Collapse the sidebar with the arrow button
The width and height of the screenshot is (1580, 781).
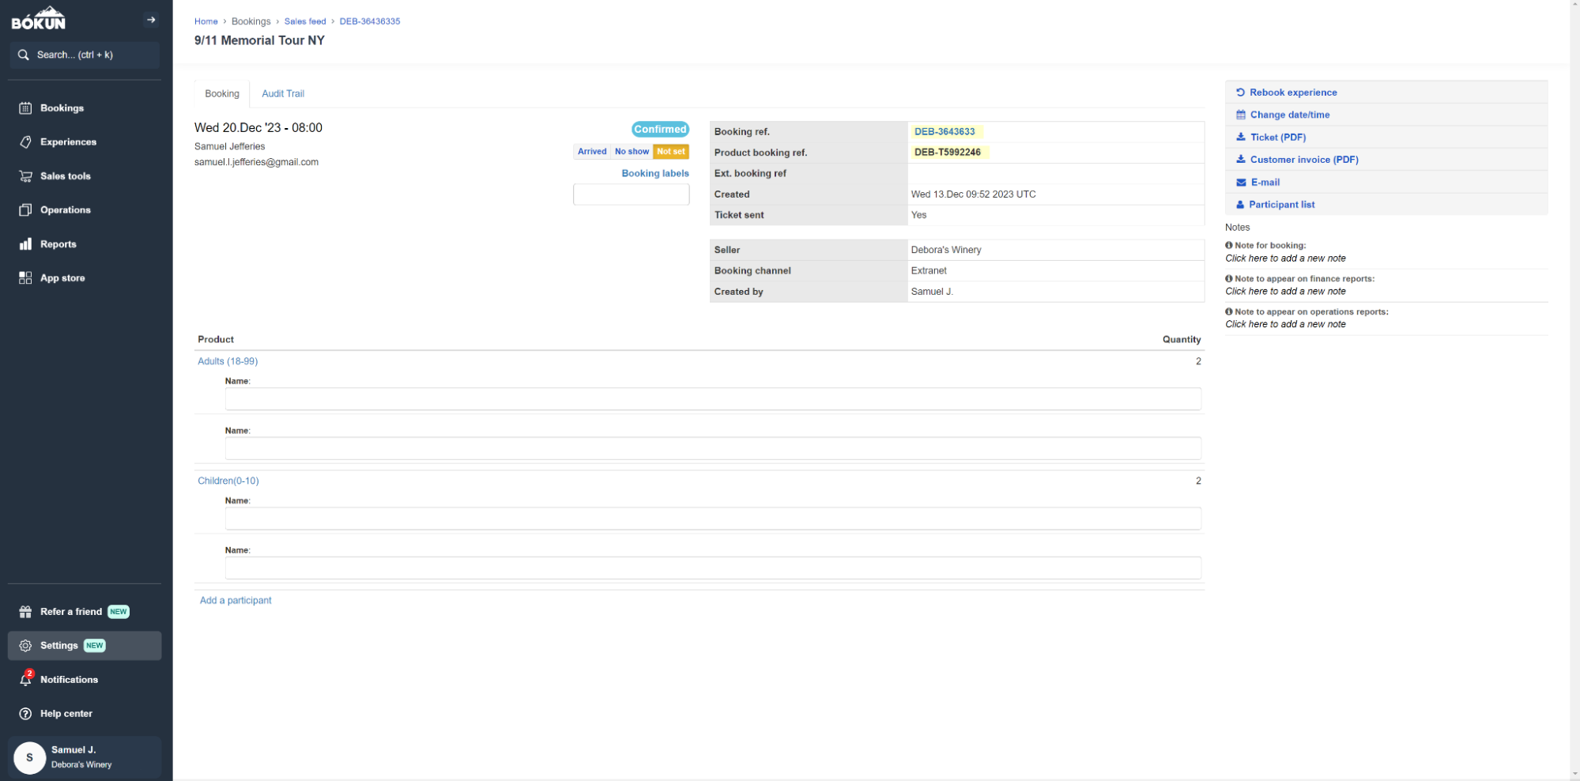pyautogui.click(x=151, y=20)
